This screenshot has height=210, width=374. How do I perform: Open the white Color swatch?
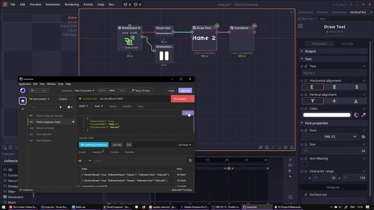tap(327, 115)
